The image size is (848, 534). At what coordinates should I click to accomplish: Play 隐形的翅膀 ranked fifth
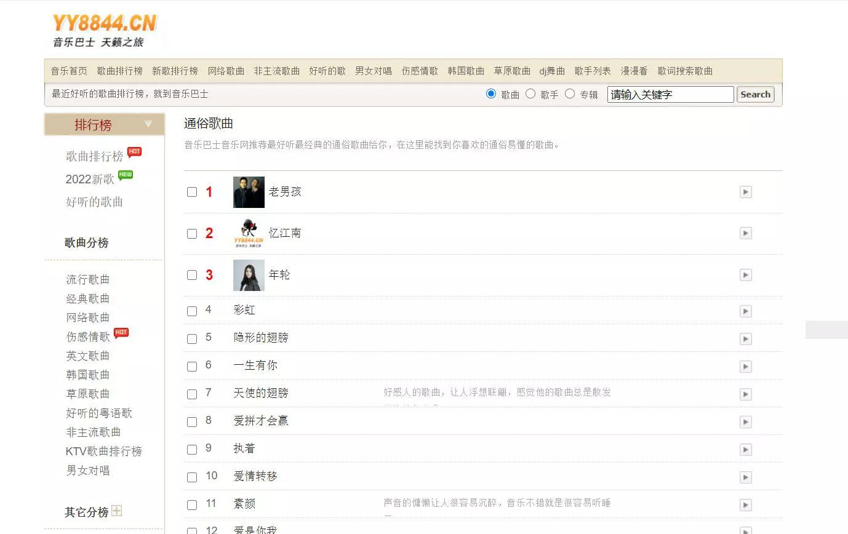click(x=745, y=339)
